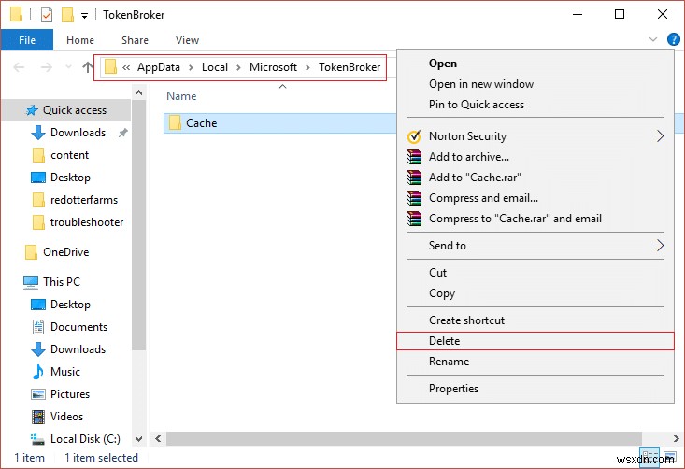Expand the ribbon with the chevron
685x469 pixels.
point(653,39)
